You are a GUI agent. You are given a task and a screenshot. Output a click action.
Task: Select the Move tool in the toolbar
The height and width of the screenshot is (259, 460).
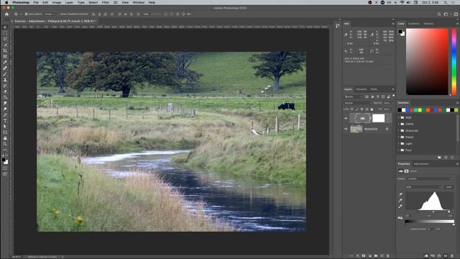click(x=5, y=27)
